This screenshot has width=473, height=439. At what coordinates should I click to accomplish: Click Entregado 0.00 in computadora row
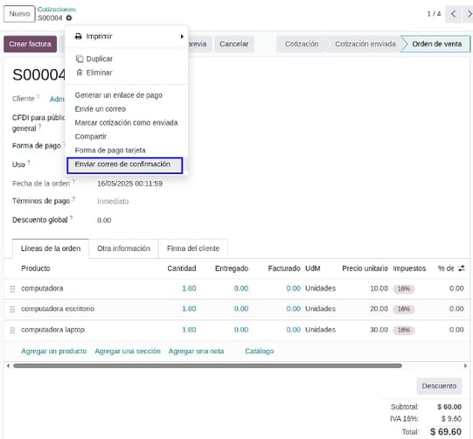241,289
